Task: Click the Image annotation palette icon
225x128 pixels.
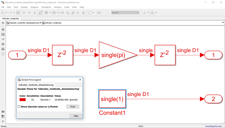Action: pos(3,49)
